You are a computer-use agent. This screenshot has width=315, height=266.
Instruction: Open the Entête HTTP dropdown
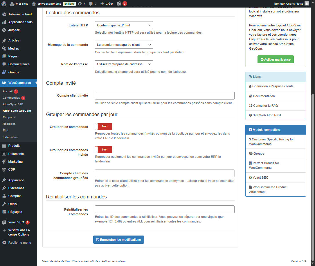coord(124,25)
